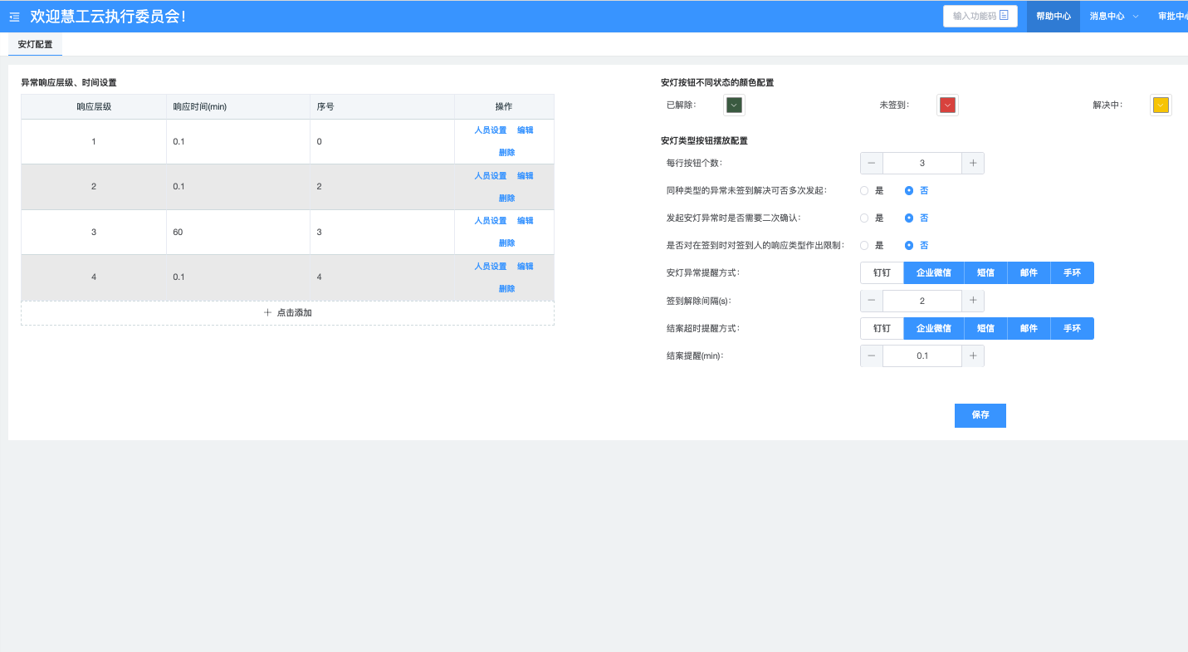Toggle 邮件 in 结案超时提醒方式

[1029, 328]
